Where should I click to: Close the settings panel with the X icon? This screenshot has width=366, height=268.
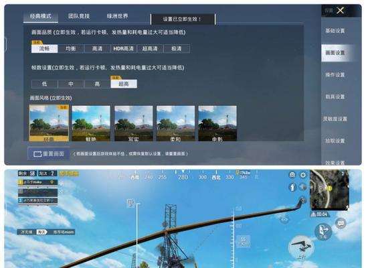341,10
